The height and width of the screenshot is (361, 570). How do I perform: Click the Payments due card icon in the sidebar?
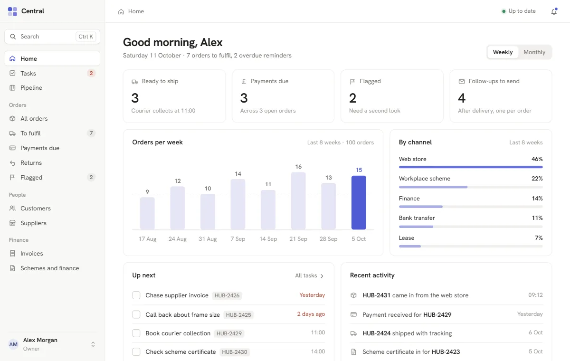point(13,148)
